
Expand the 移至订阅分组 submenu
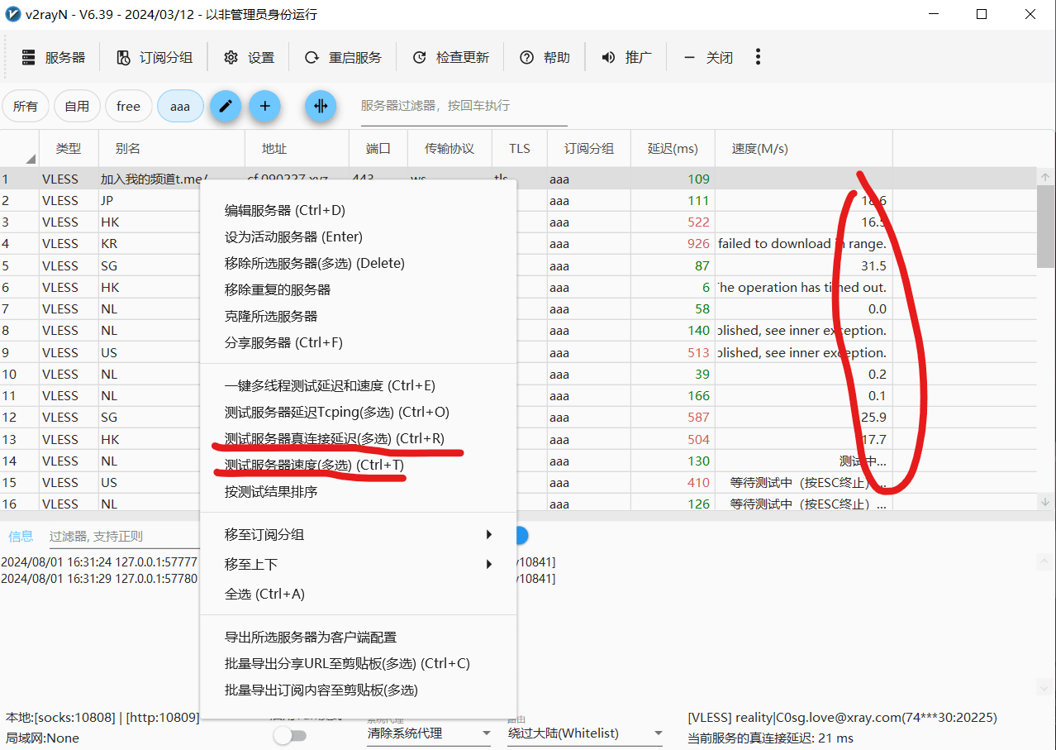(x=358, y=534)
